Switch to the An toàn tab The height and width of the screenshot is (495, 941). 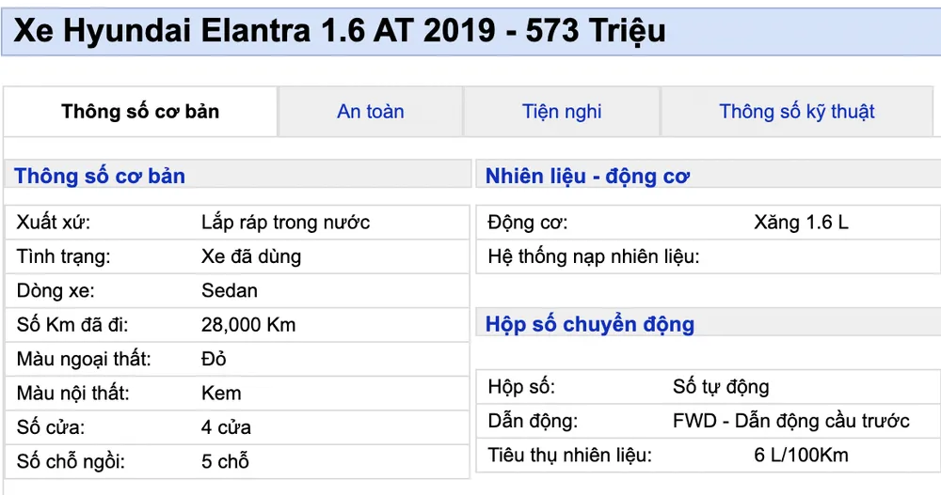(x=370, y=112)
